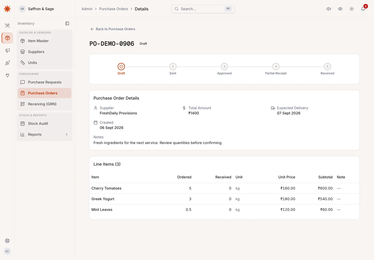
Task: Click the Received step 5 circle
Action: [x=327, y=67]
